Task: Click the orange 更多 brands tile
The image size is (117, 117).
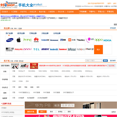Action: pyautogui.click(x=98, y=50)
